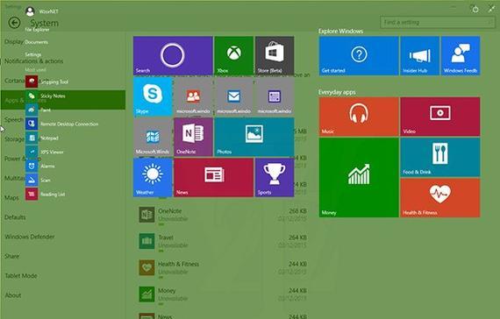The width and height of the screenshot is (500, 319).
Task: Click the power button icon
Action: click(x=475, y=10)
